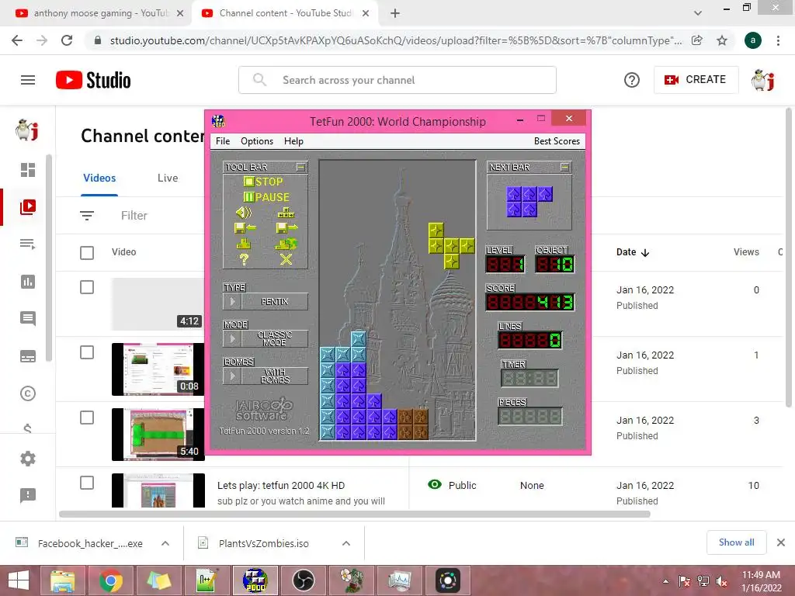Viewport: 795px width, 596px height.
Task: Stop the TetFun game with the STOP button
Action: (263, 182)
